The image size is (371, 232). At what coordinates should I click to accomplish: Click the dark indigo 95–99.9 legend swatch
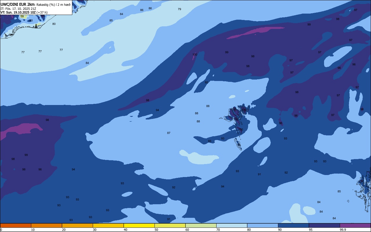point(324,225)
